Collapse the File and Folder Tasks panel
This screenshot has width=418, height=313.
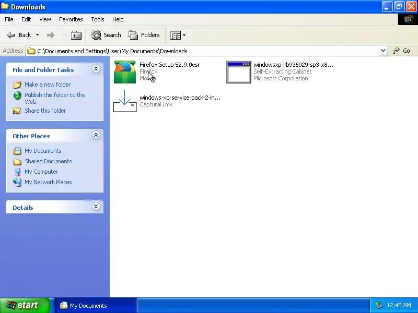click(x=96, y=69)
